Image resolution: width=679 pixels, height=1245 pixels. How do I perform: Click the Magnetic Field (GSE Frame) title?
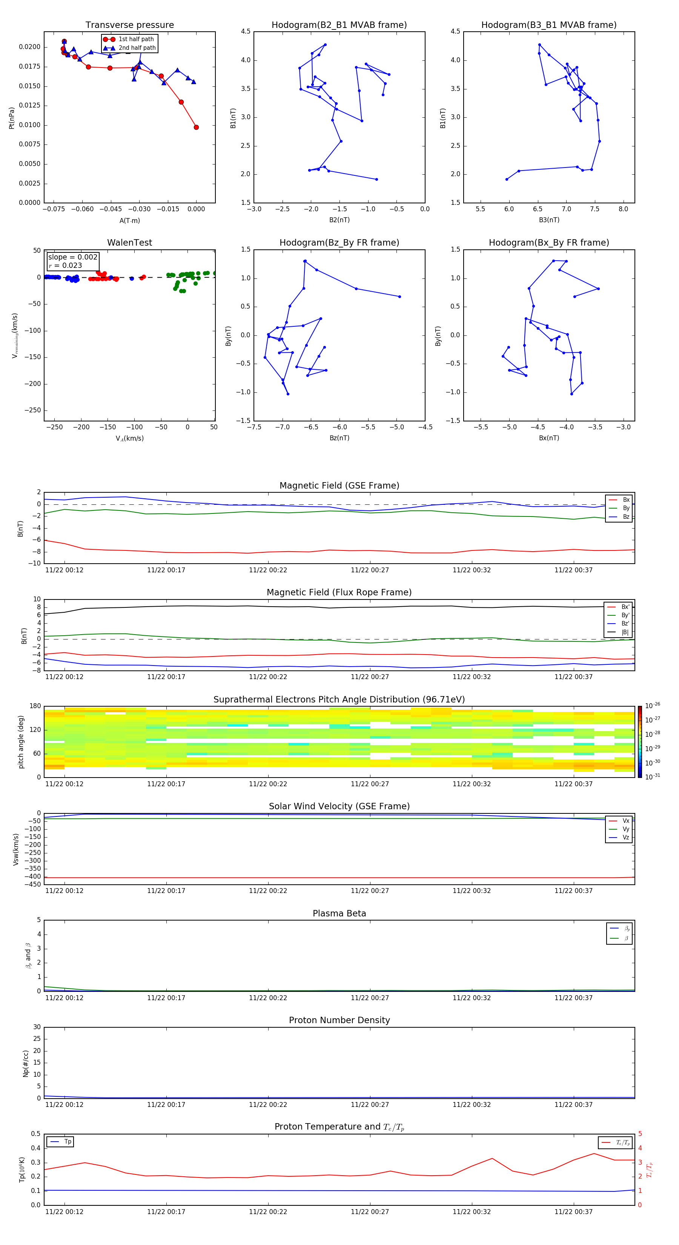[339, 486]
